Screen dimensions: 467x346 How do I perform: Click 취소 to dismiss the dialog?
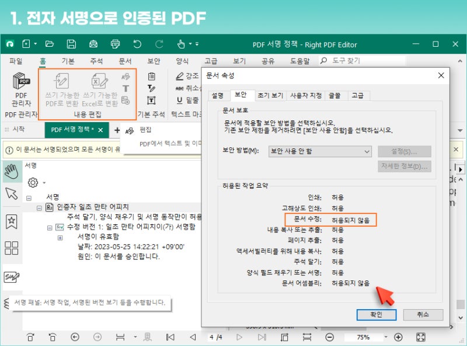(423, 315)
